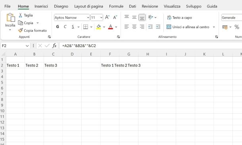Apply percent style format
The image size is (242, 145).
pyautogui.click(x=237, y=27)
